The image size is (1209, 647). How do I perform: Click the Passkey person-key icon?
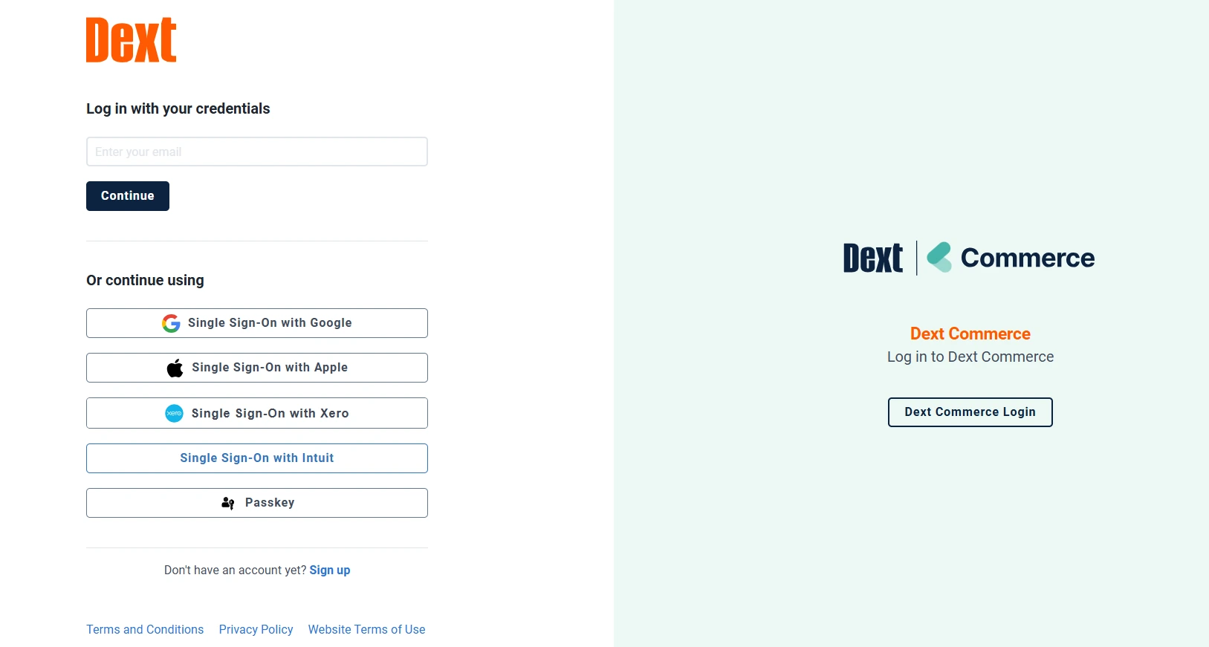228,503
